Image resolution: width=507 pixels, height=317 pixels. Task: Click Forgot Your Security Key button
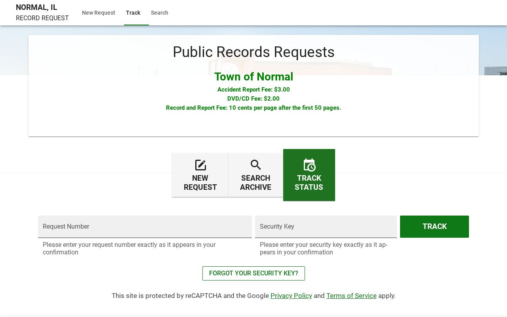tap(253, 273)
